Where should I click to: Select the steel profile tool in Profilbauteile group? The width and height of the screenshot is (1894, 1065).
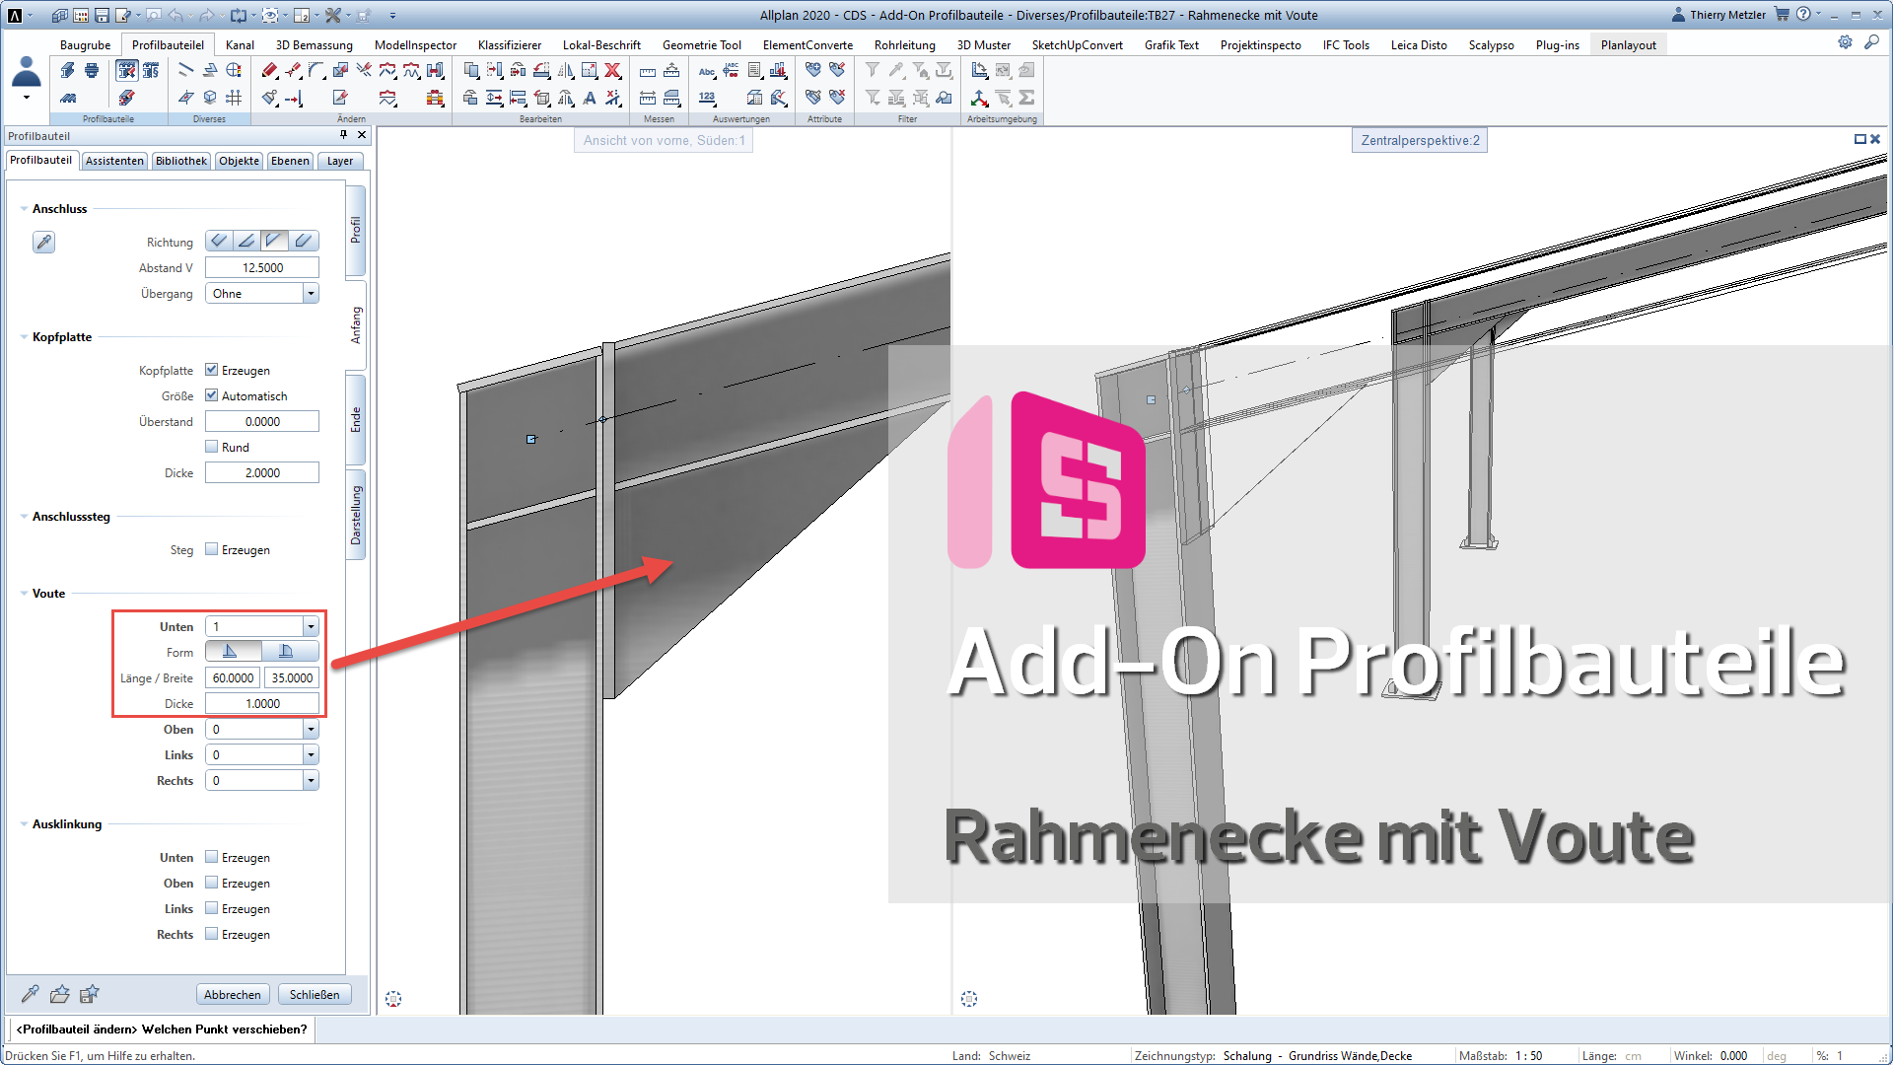point(67,70)
